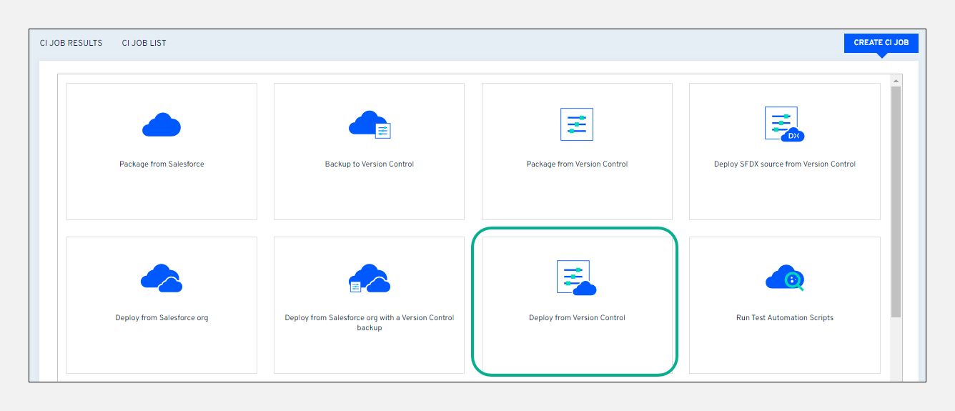Click the Deploy with Version Control backup icon
Viewport: 955px width, 411px height.
pos(370,278)
